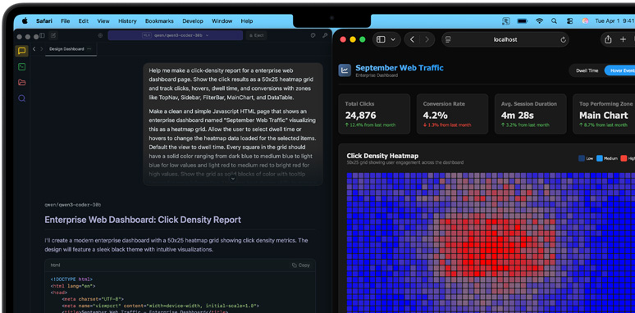Screen dimensions: 635x313
Task: Open the Developer terminal icon in sidebar
Action: point(22,66)
